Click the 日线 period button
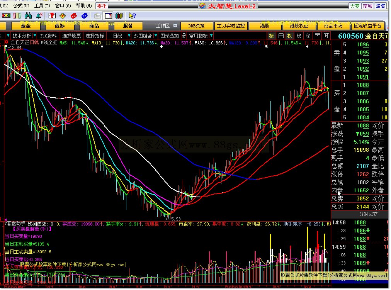 (117, 36)
